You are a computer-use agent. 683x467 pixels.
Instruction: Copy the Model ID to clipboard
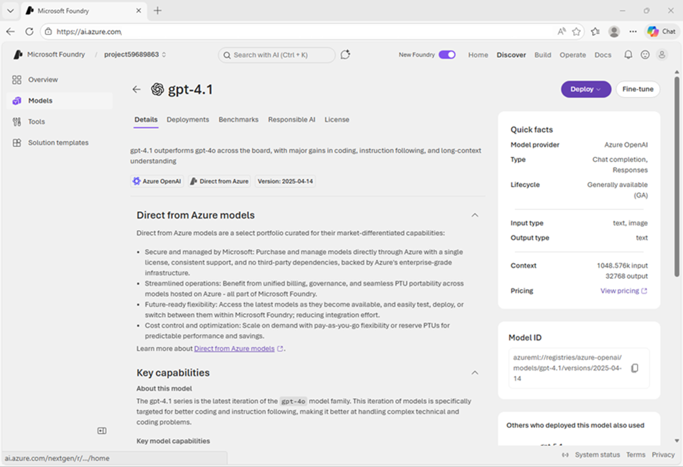635,368
